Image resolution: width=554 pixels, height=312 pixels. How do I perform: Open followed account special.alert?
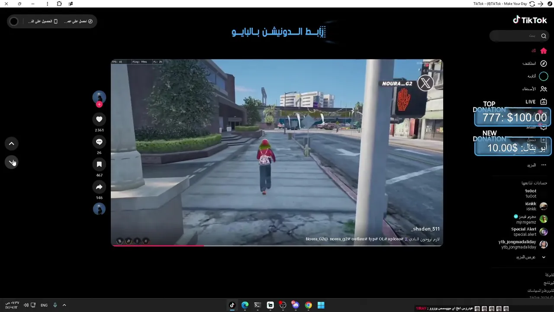529,232
